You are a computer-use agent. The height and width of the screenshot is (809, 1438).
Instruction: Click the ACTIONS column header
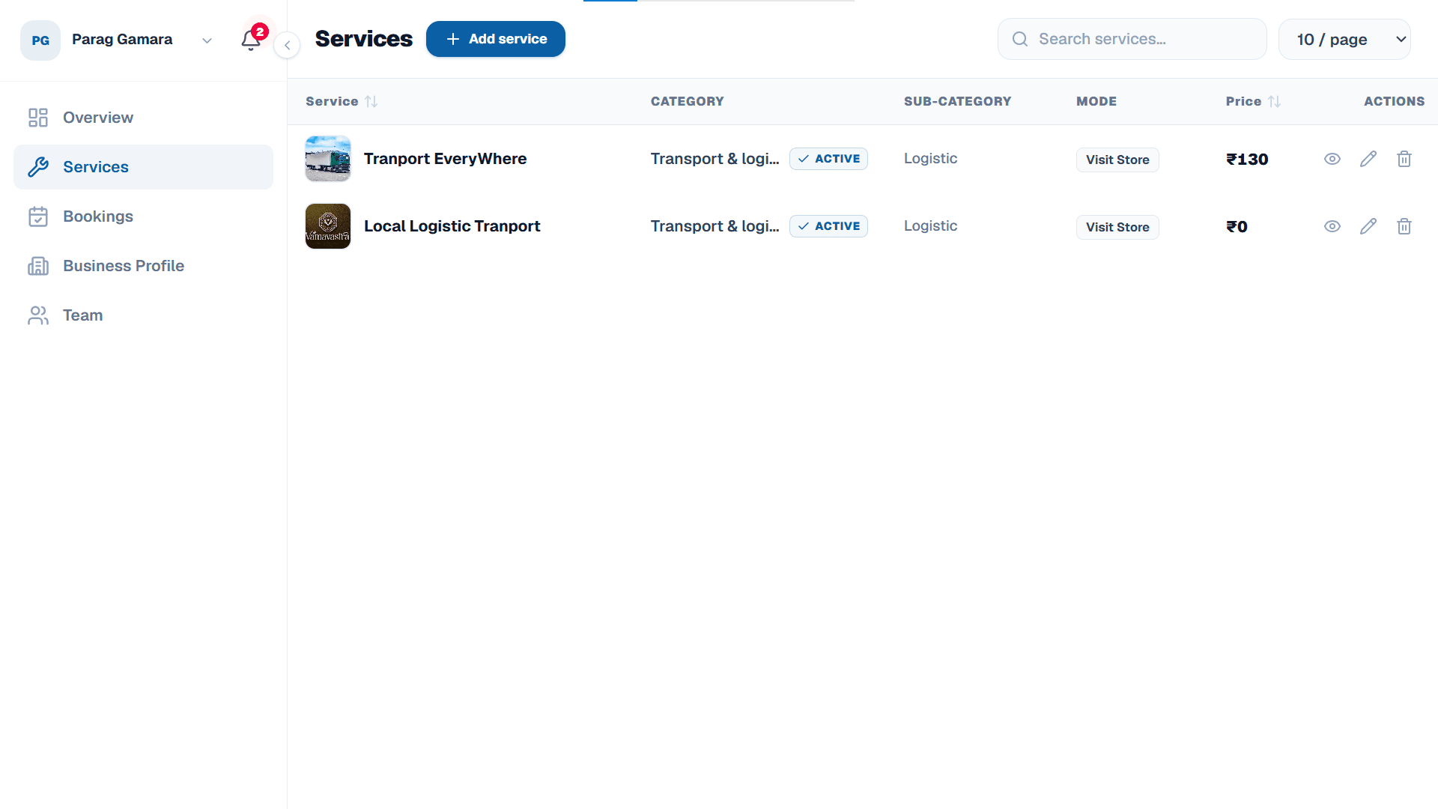coord(1394,101)
